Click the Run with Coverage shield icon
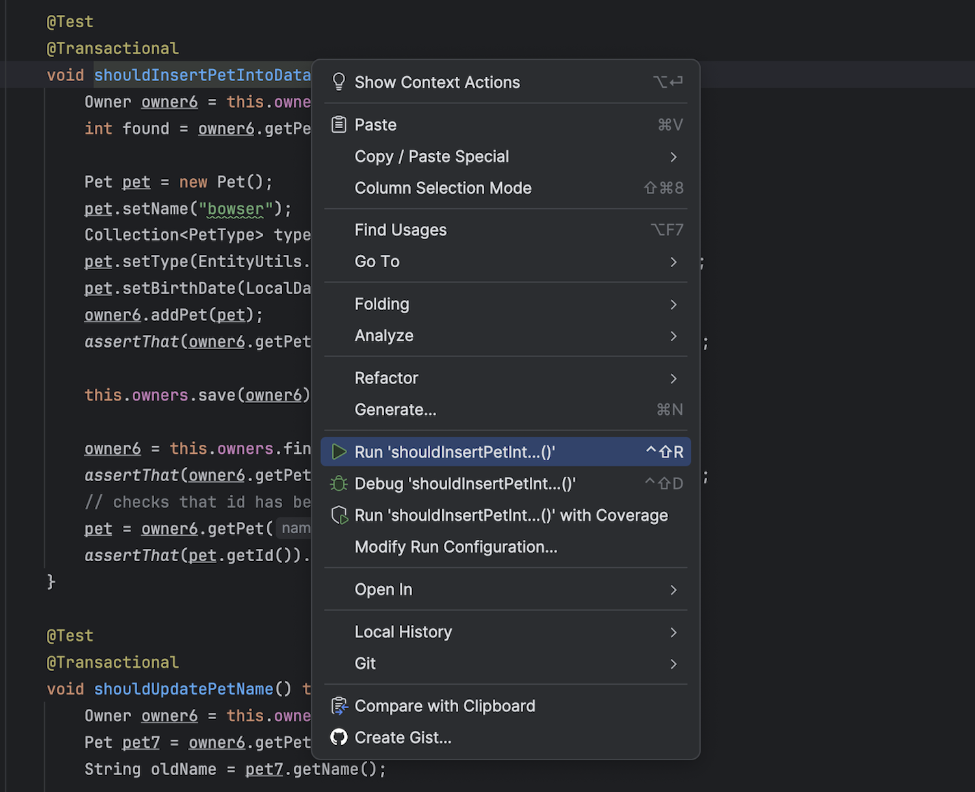Screen dimensions: 975x792 pos(339,516)
